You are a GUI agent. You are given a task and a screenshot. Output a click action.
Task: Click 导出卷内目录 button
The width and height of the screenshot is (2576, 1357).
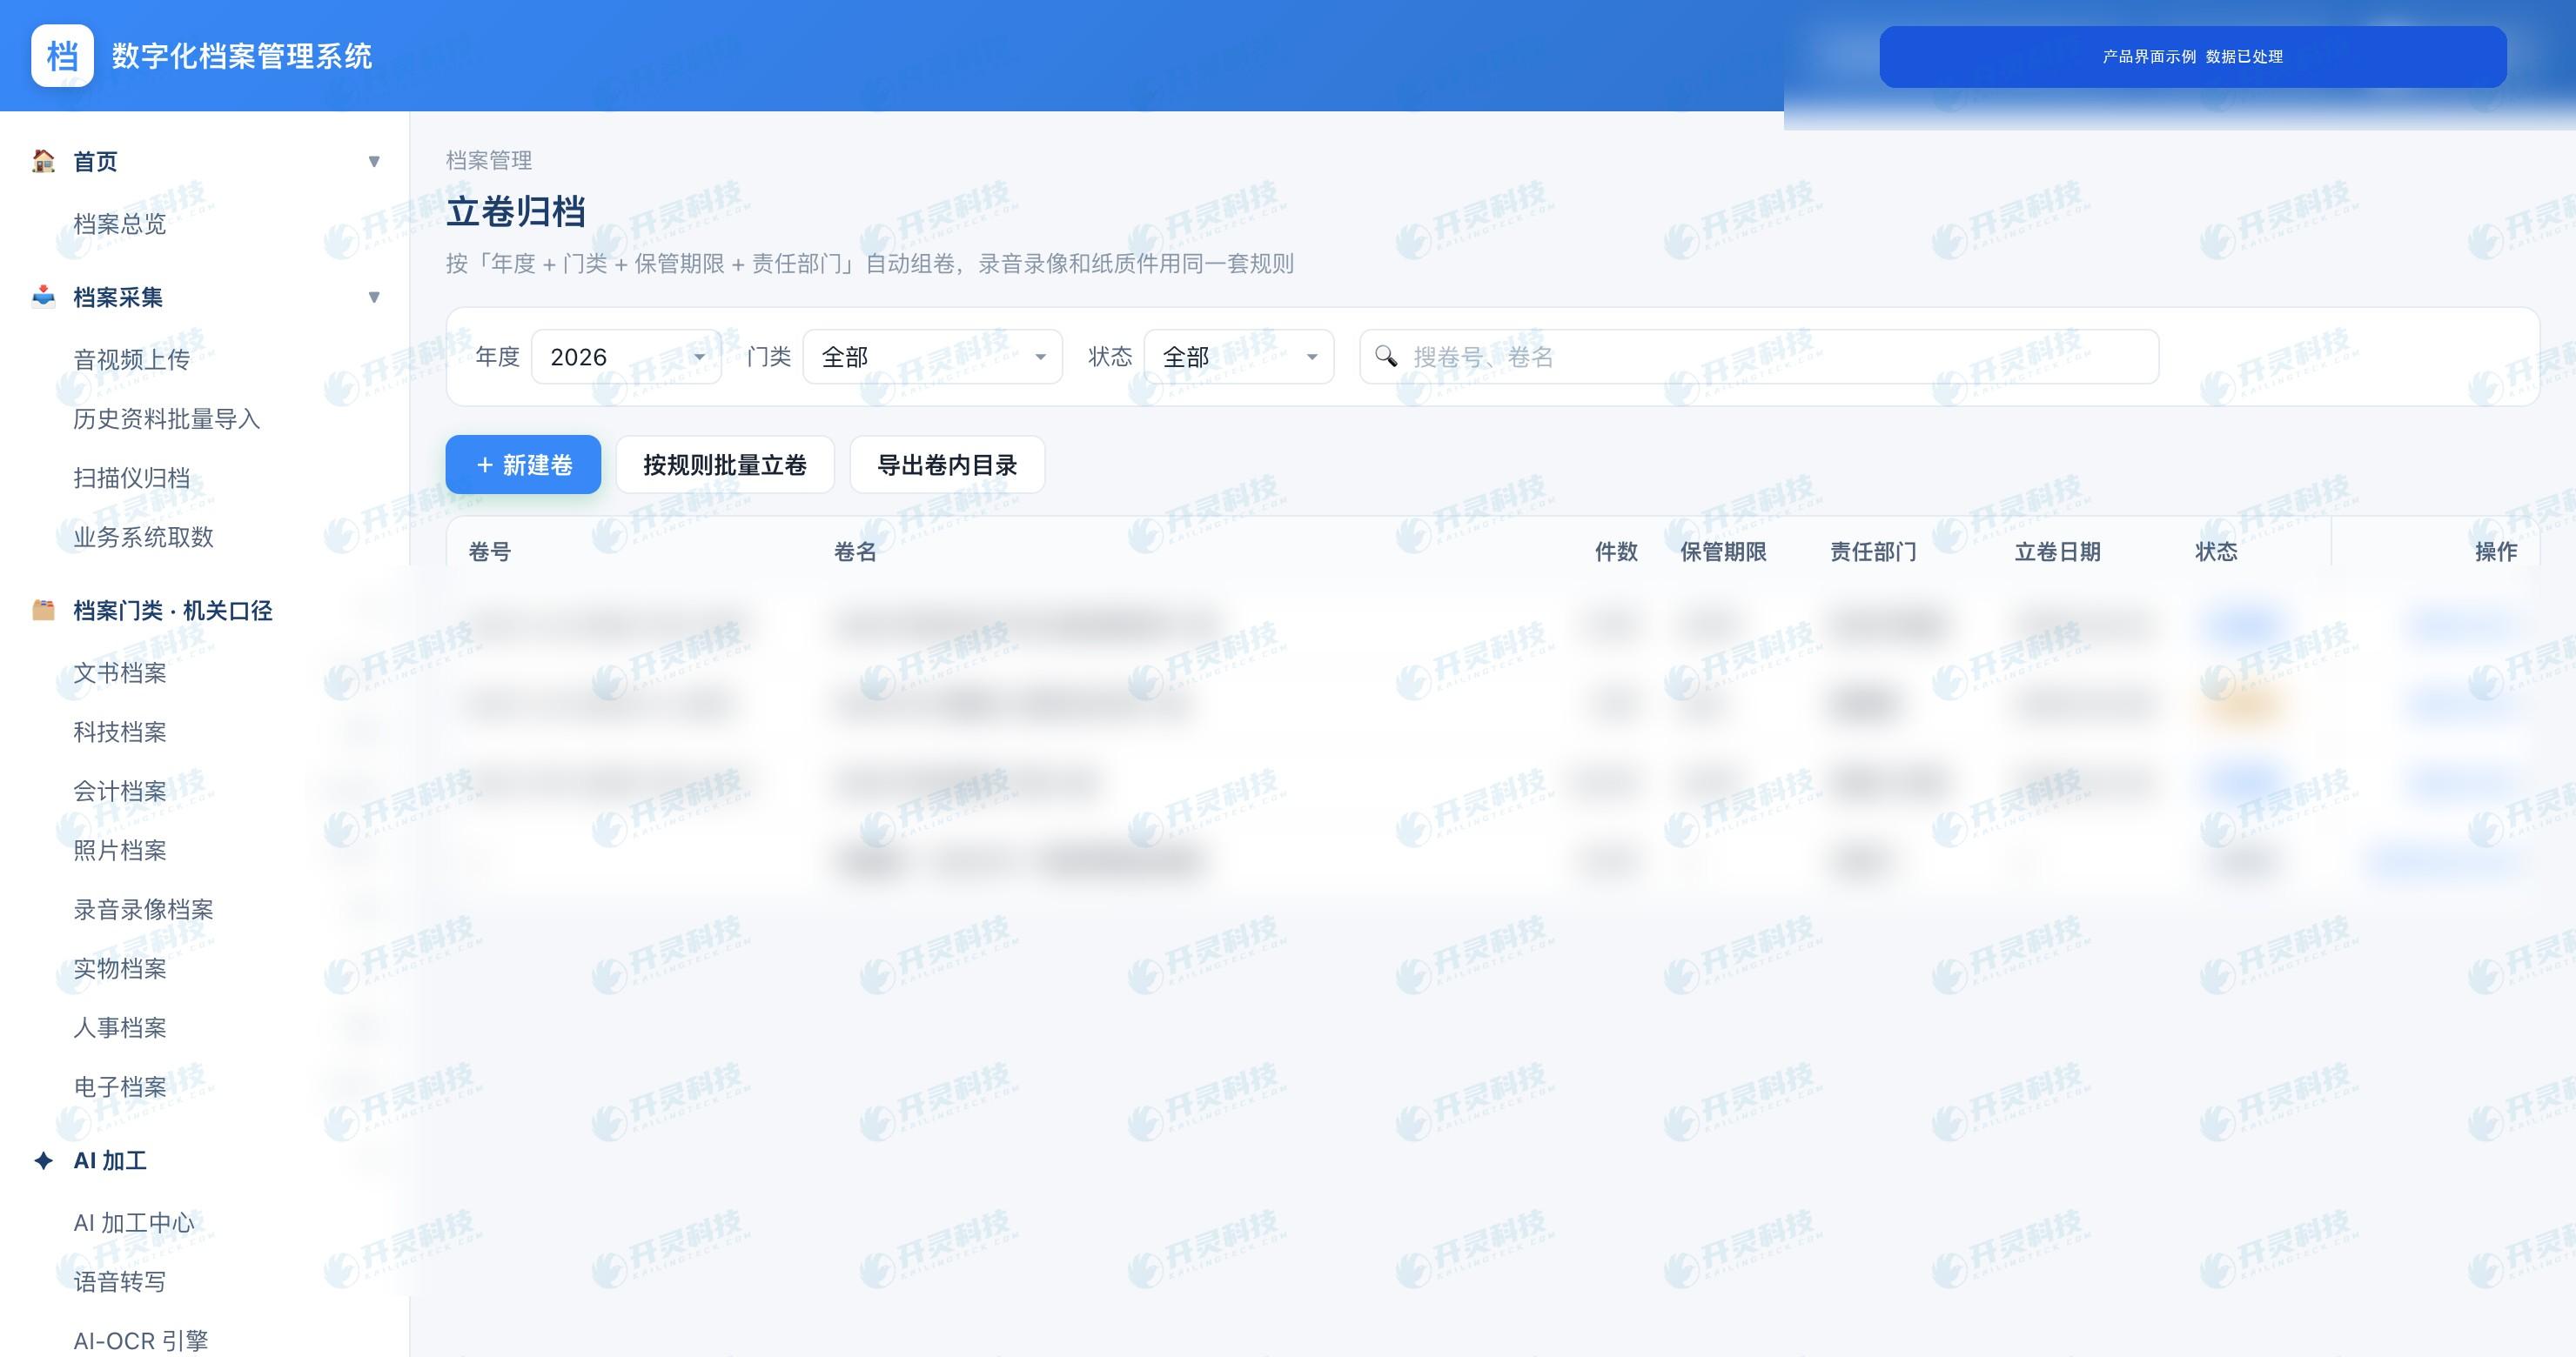[x=947, y=465]
